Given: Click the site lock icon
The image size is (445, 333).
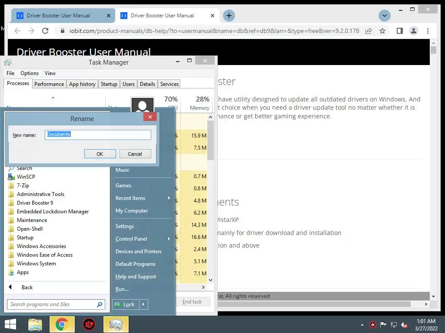Looking at the screenshot, I should 63,31.
